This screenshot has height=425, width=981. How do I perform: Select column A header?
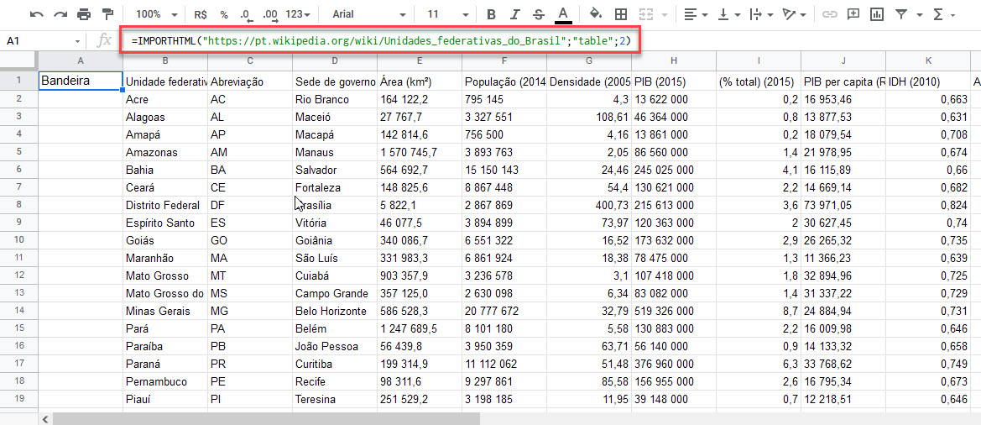pyautogui.click(x=81, y=60)
